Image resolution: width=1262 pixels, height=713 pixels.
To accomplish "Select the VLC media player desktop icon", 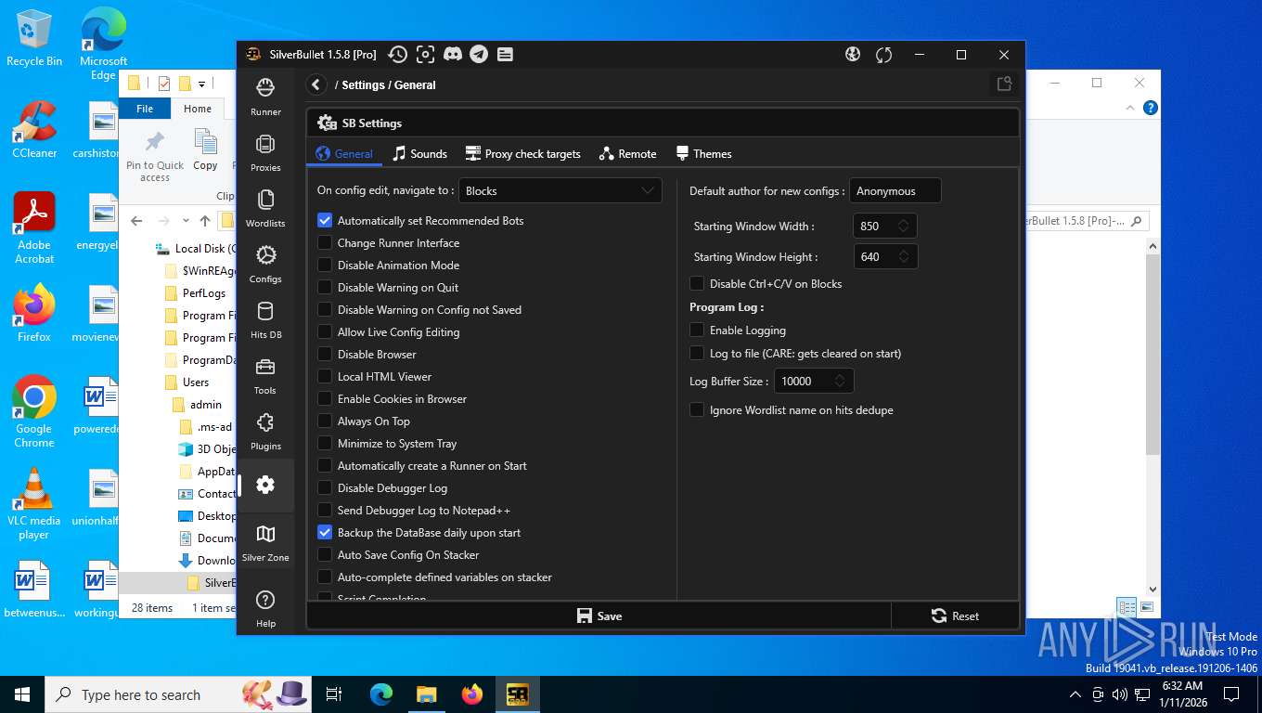I will tap(34, 504).
